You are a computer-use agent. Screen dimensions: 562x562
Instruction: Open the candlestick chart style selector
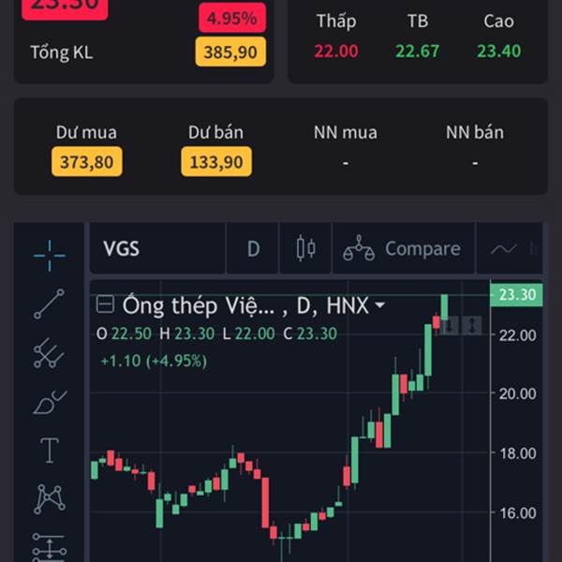pos(305,248)
